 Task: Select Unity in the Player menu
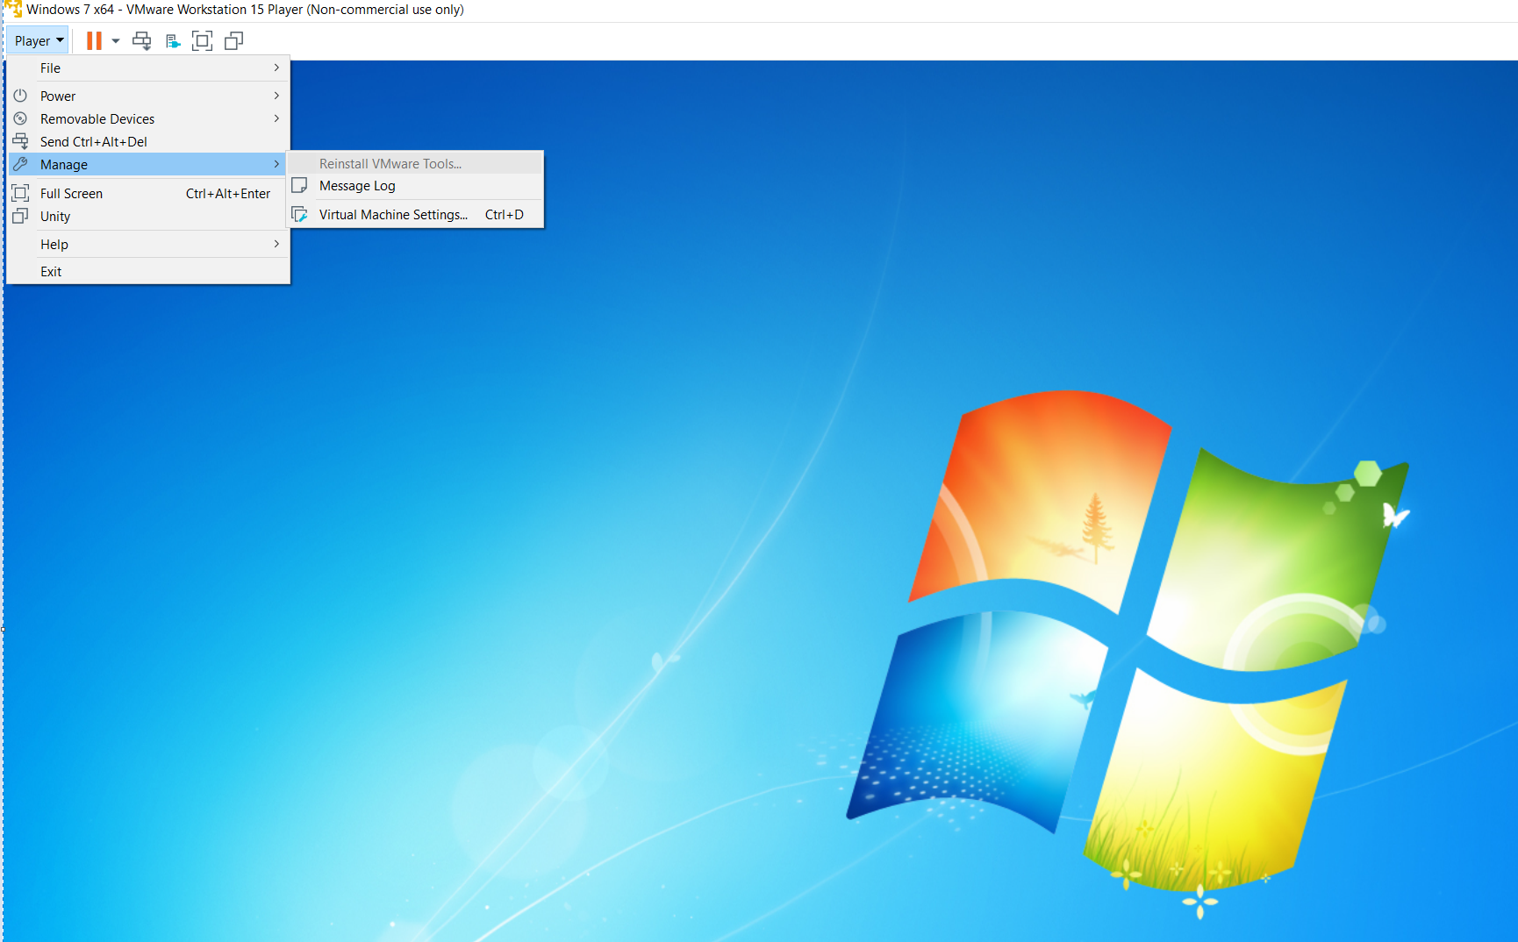(148, 216)
